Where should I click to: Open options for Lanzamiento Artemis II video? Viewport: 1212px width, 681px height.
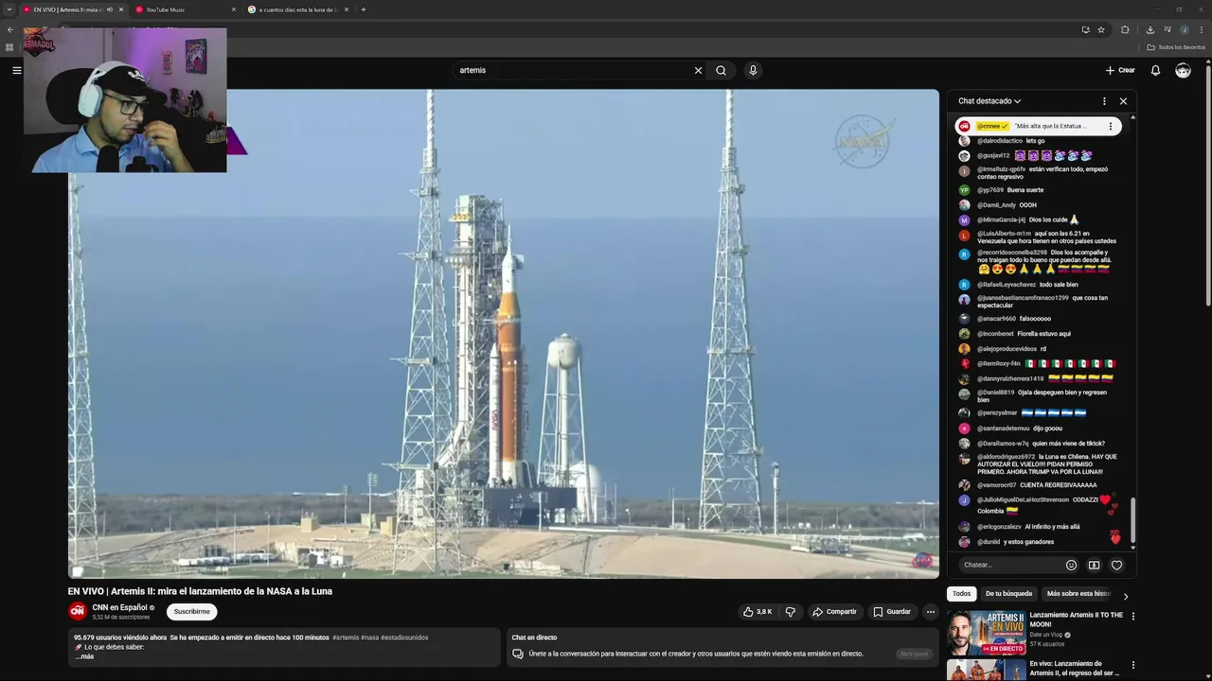(x=1132, y=616)
